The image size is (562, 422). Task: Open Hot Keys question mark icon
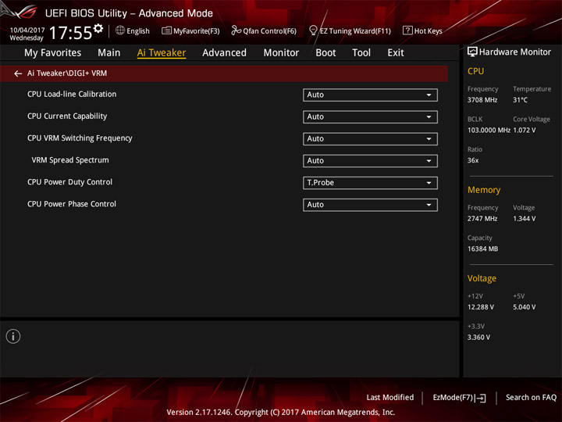(x=407, y=30)
